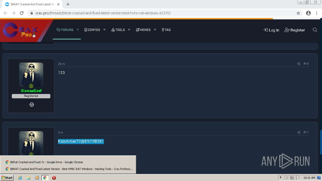Click the browser back arrow
322x181 pixels.
pos(6,13)
